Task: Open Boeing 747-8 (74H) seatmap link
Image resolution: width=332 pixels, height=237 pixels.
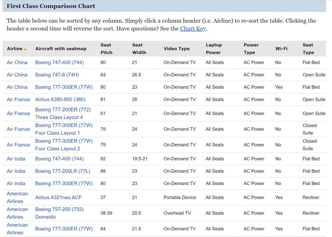Action: pyautogui.click(x=57, y=75)
